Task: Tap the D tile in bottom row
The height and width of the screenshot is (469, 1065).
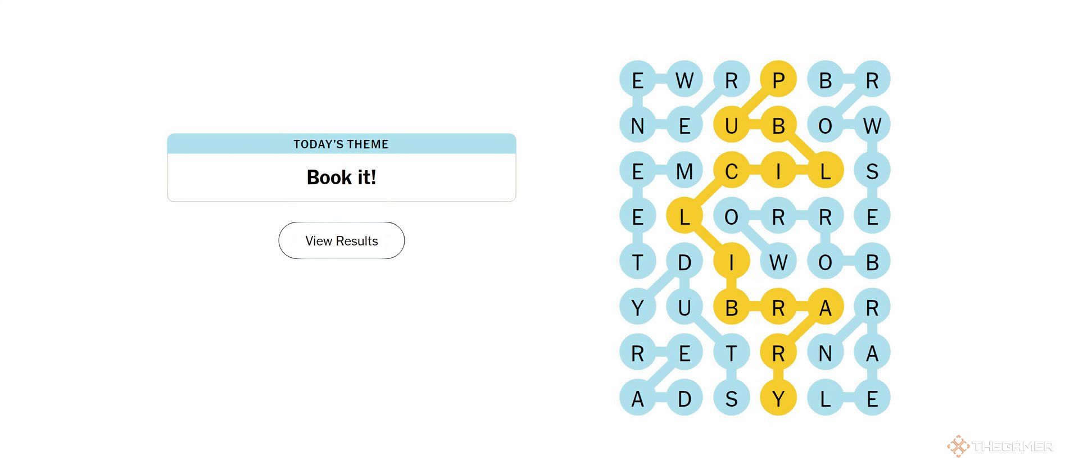Action: click(685, 398)
